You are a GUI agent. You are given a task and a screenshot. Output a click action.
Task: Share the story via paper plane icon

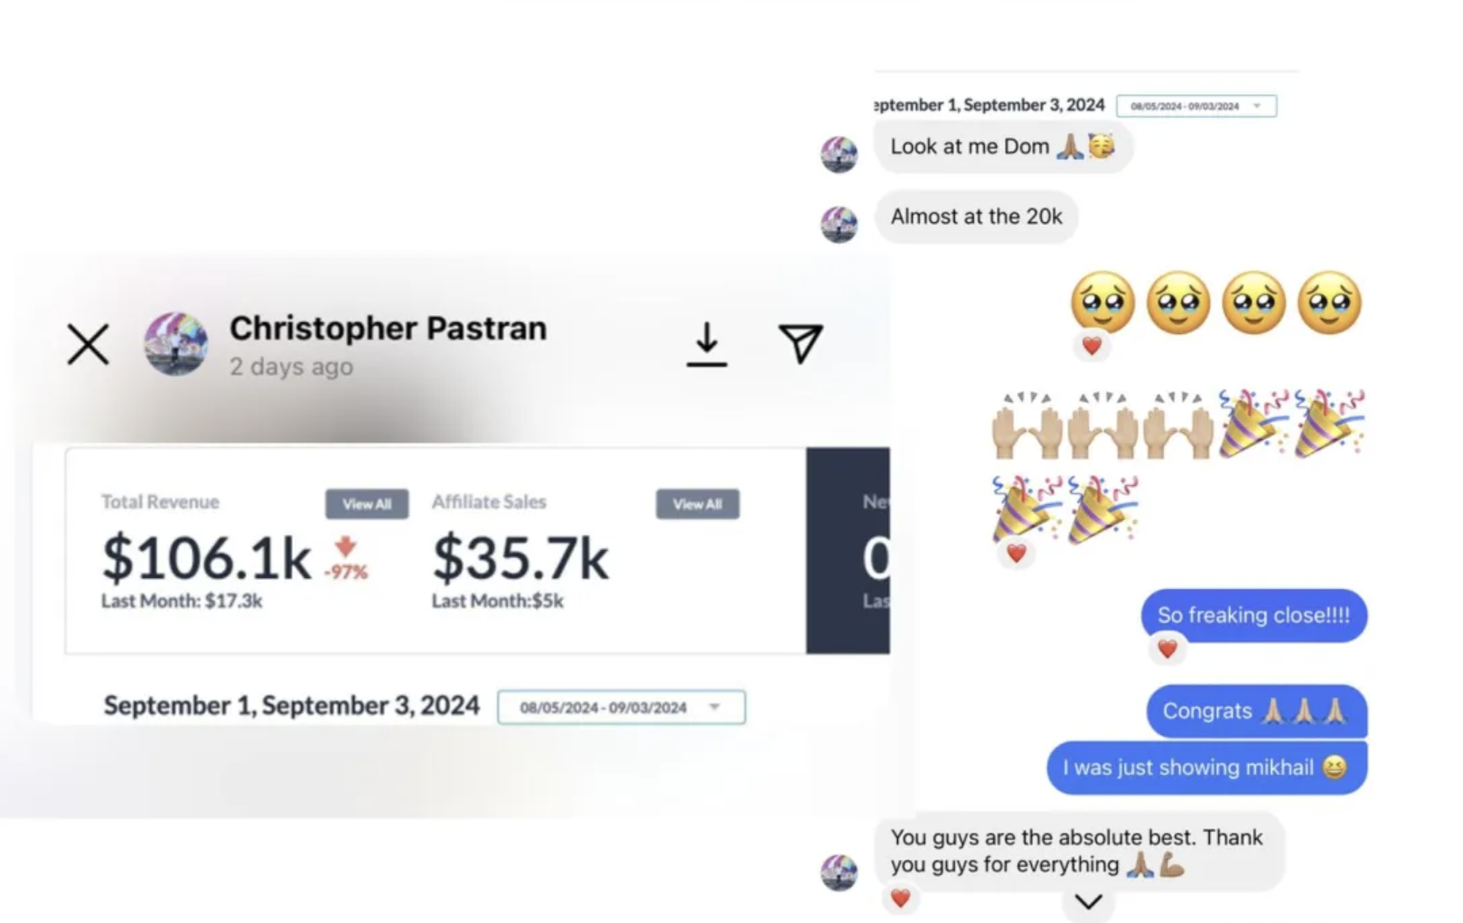[x=801, y=343]
